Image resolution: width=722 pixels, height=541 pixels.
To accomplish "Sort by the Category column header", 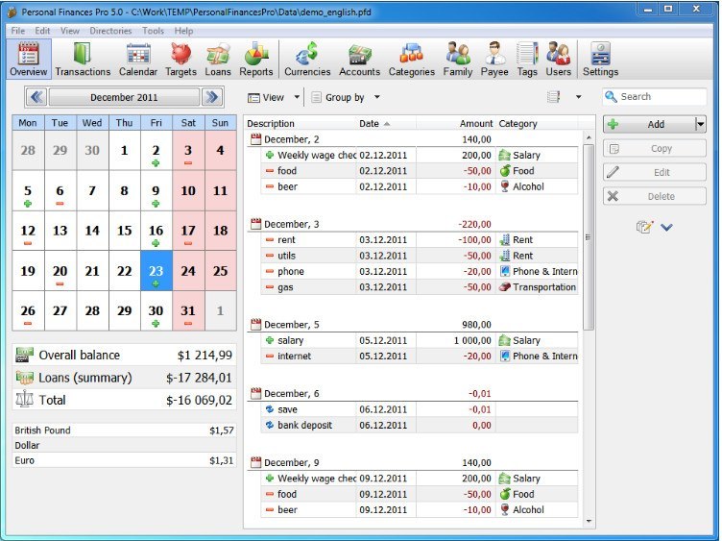I will pos(537,124).
